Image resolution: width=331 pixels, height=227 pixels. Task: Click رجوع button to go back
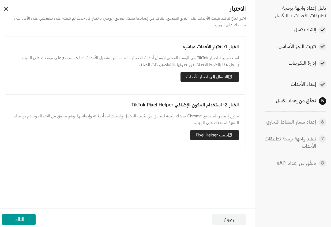click(229, 219)
